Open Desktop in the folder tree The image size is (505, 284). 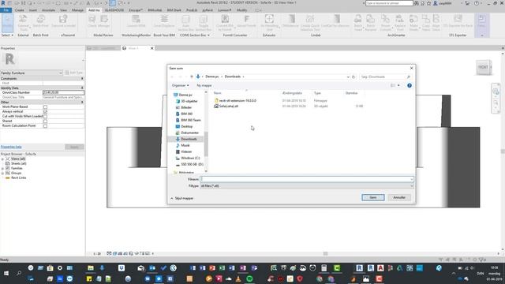click(x=186, y=126)
